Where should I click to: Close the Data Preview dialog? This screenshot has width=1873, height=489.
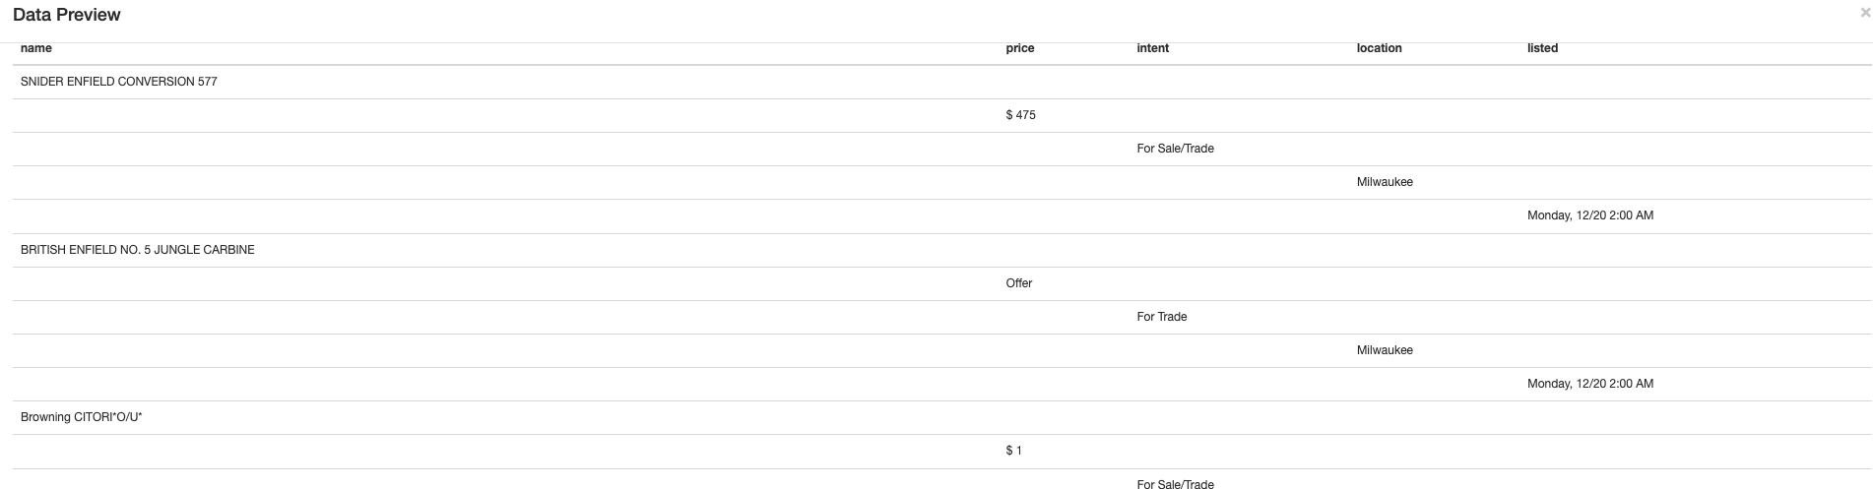click(1864, 14)
